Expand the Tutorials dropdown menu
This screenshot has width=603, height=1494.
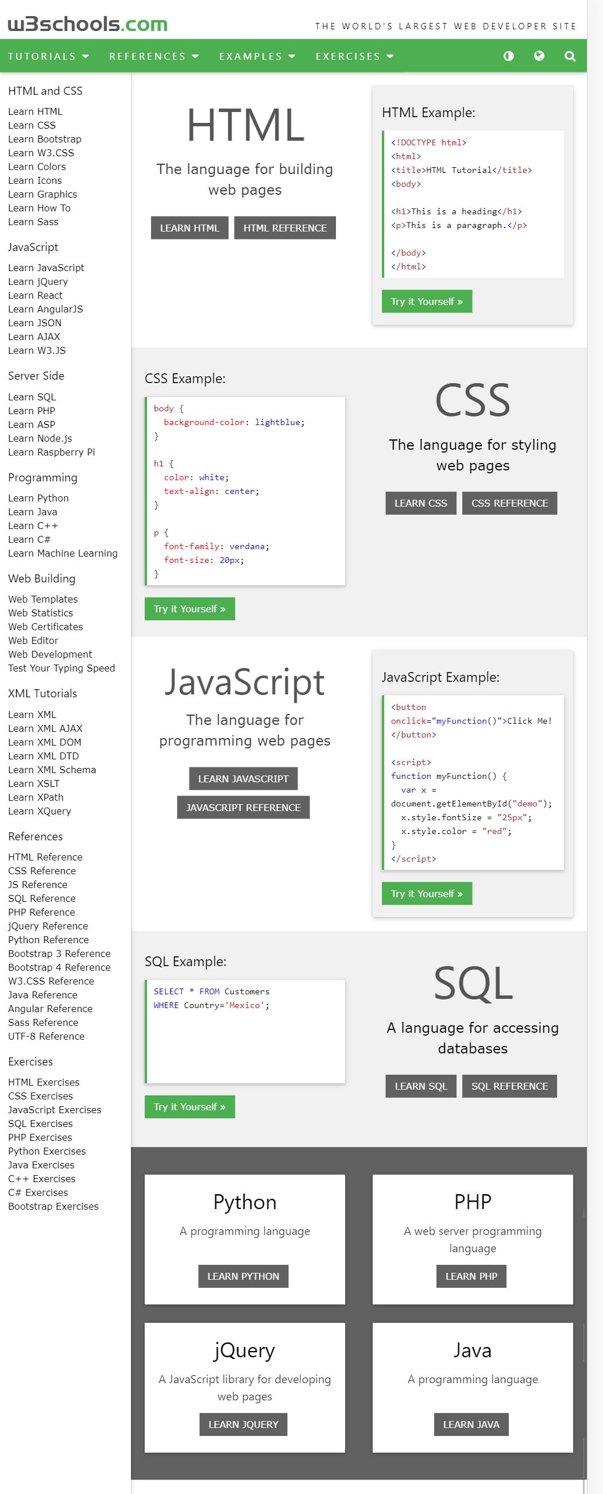pos(48,56)
